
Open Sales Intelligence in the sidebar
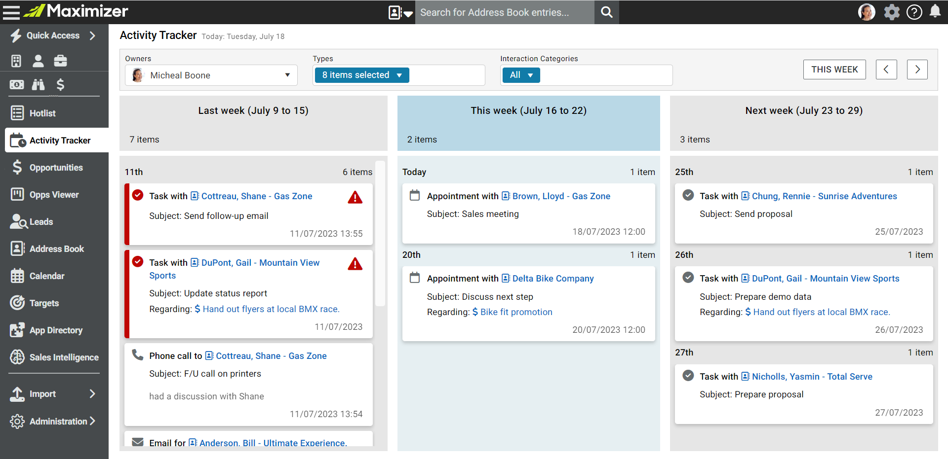click(x=54, y=357)
